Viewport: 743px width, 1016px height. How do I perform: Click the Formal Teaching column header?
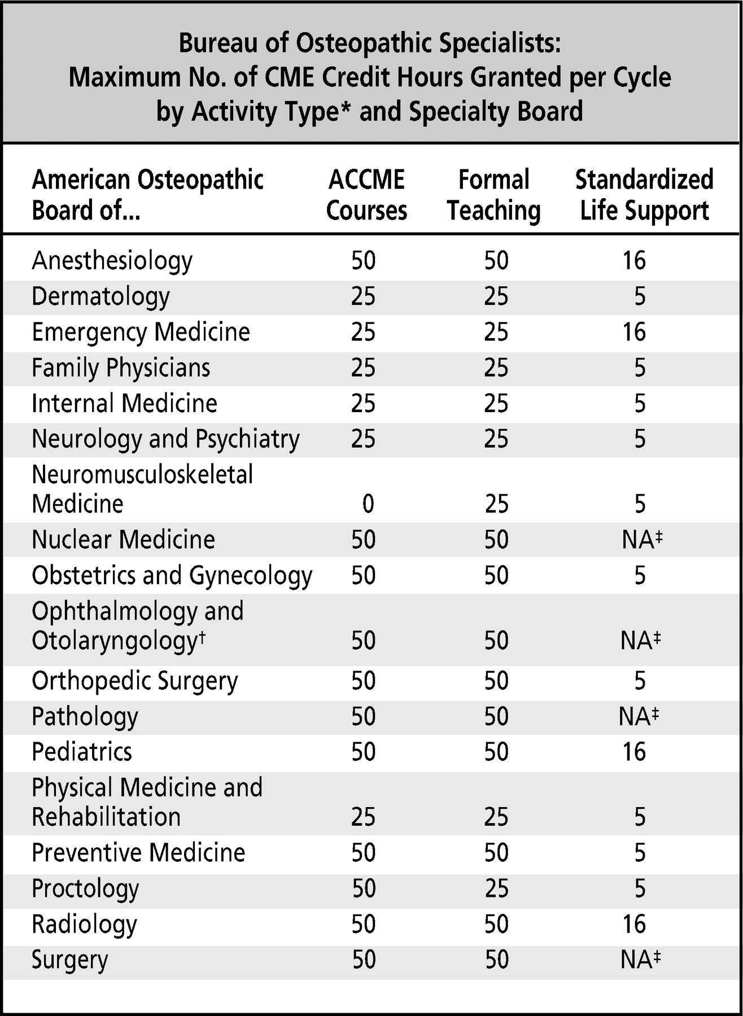pyautogui.click(x=493, y=195)
